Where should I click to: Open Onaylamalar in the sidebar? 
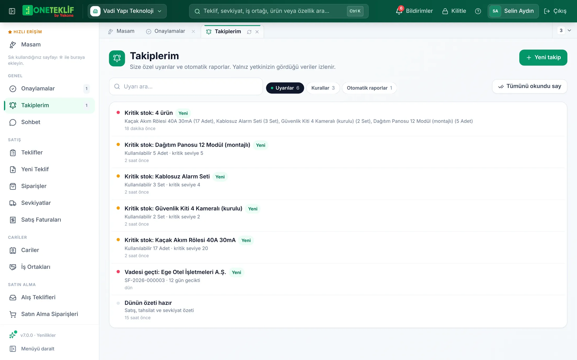(x=50, y=88)
